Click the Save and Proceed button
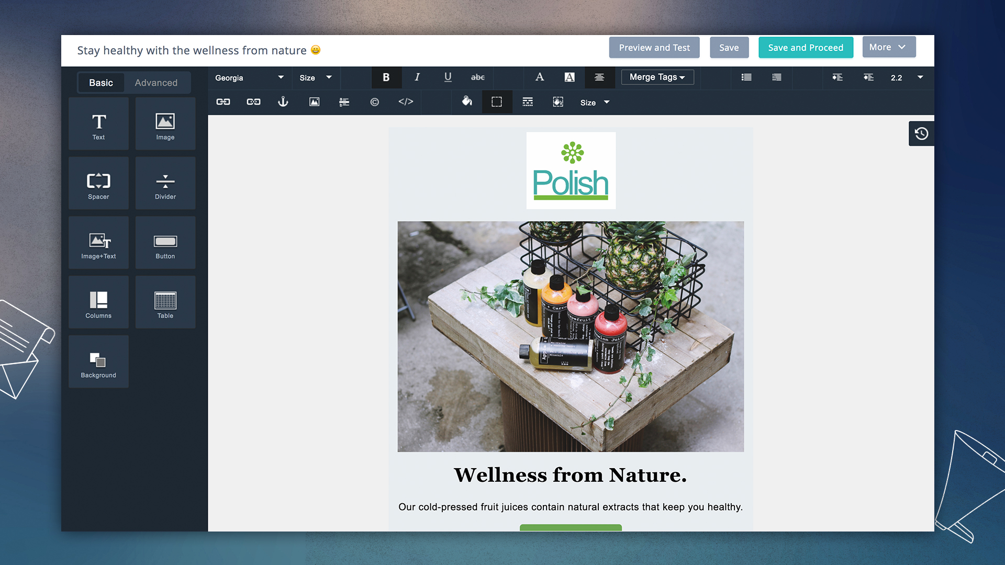Viewport: 1005px width, 565px height. pos(805,48)
